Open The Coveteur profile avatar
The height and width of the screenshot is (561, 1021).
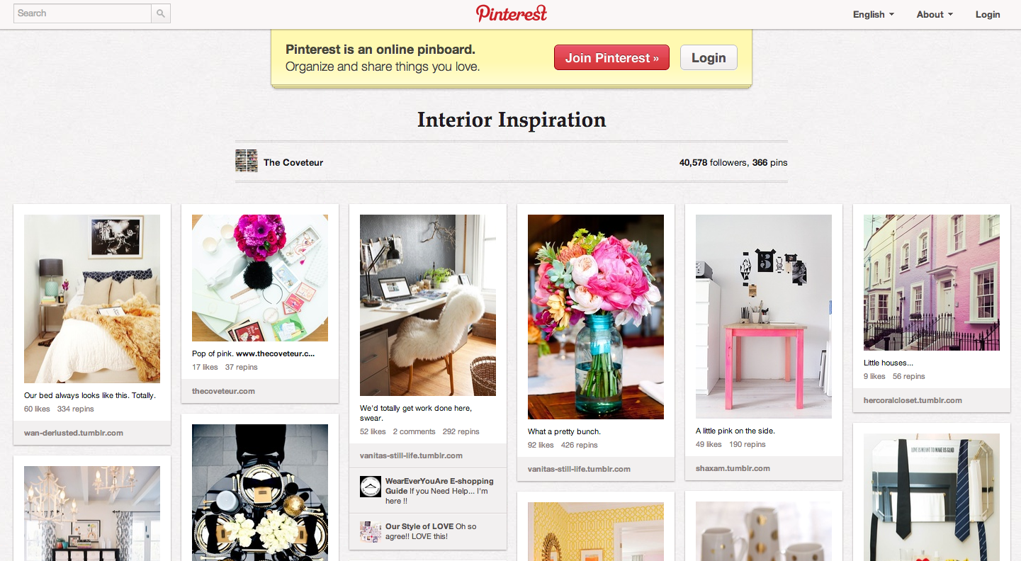247,161
